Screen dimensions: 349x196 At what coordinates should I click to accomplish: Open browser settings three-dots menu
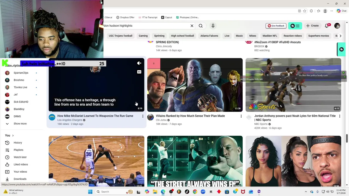pyautogui.click(x=332, y=11)
